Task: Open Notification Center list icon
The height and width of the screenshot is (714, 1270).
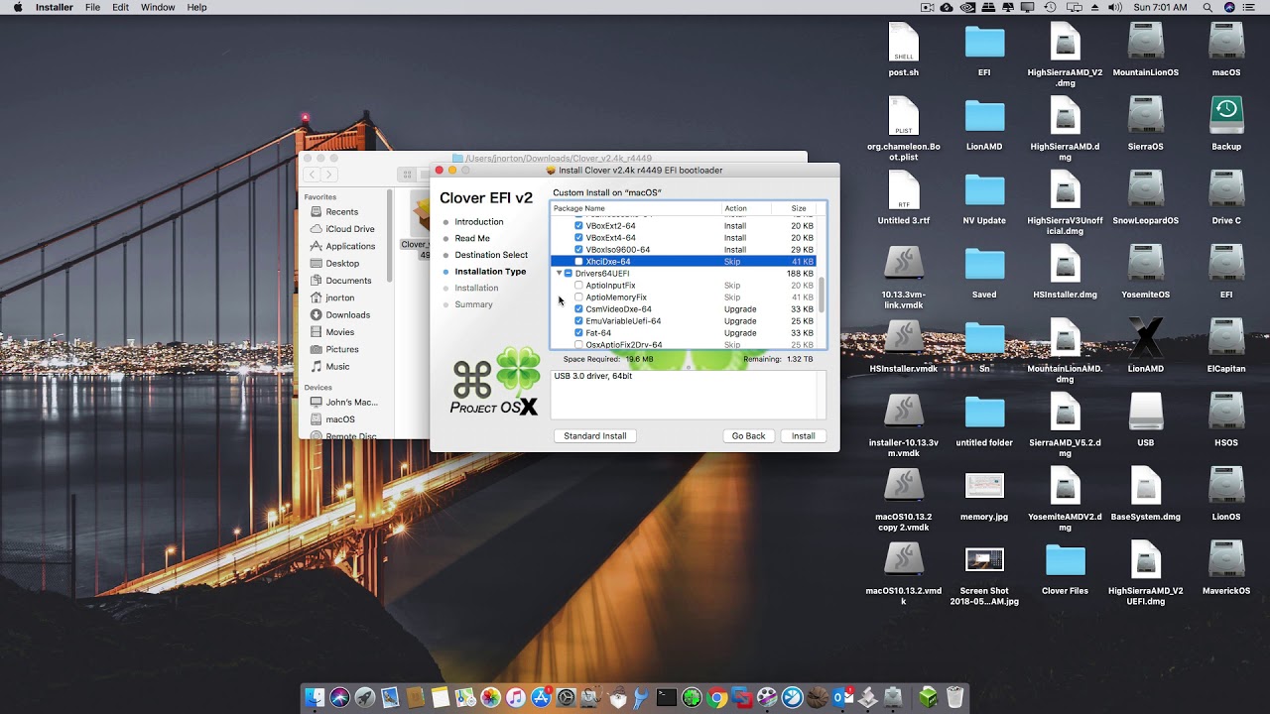Action: pos(1248,7)
